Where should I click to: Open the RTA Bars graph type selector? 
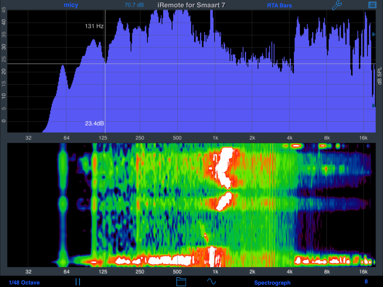click(279, 5)
